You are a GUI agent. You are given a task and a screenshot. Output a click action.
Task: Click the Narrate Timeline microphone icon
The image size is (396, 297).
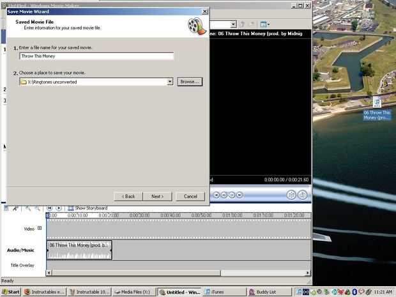[16, 208]
